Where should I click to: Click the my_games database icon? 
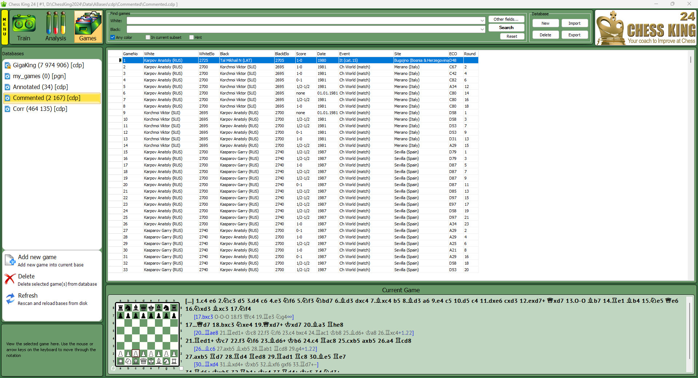tap(8, 76)
